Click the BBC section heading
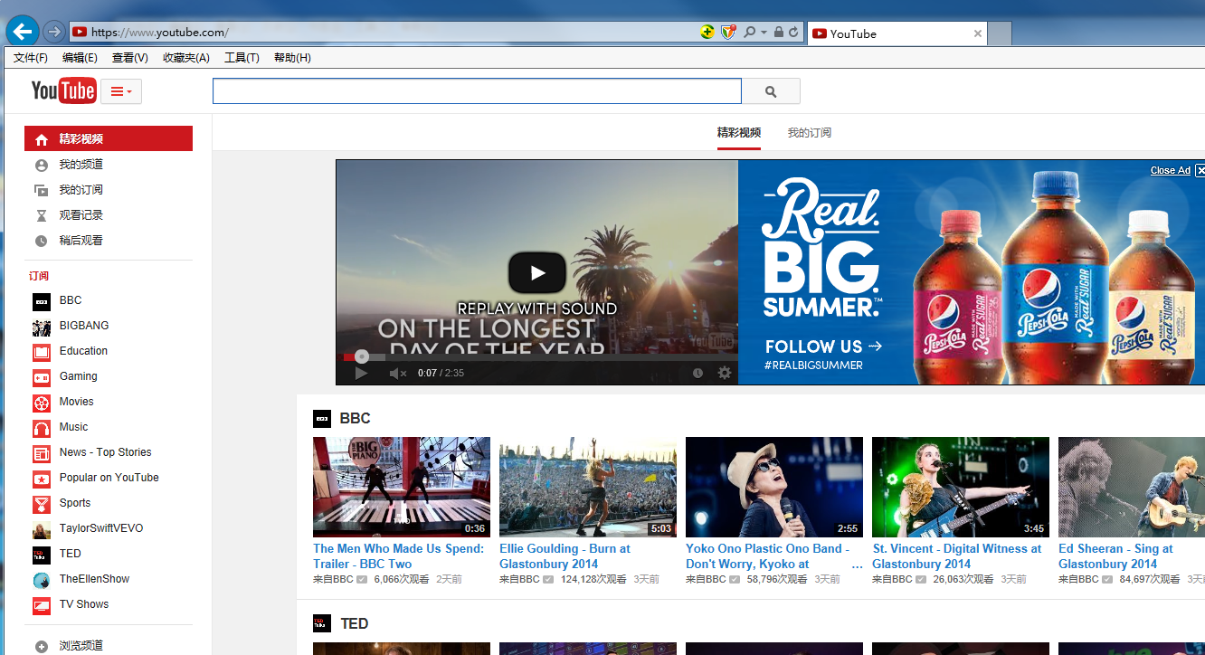1205x655 pixels. [x=356, y=418]
